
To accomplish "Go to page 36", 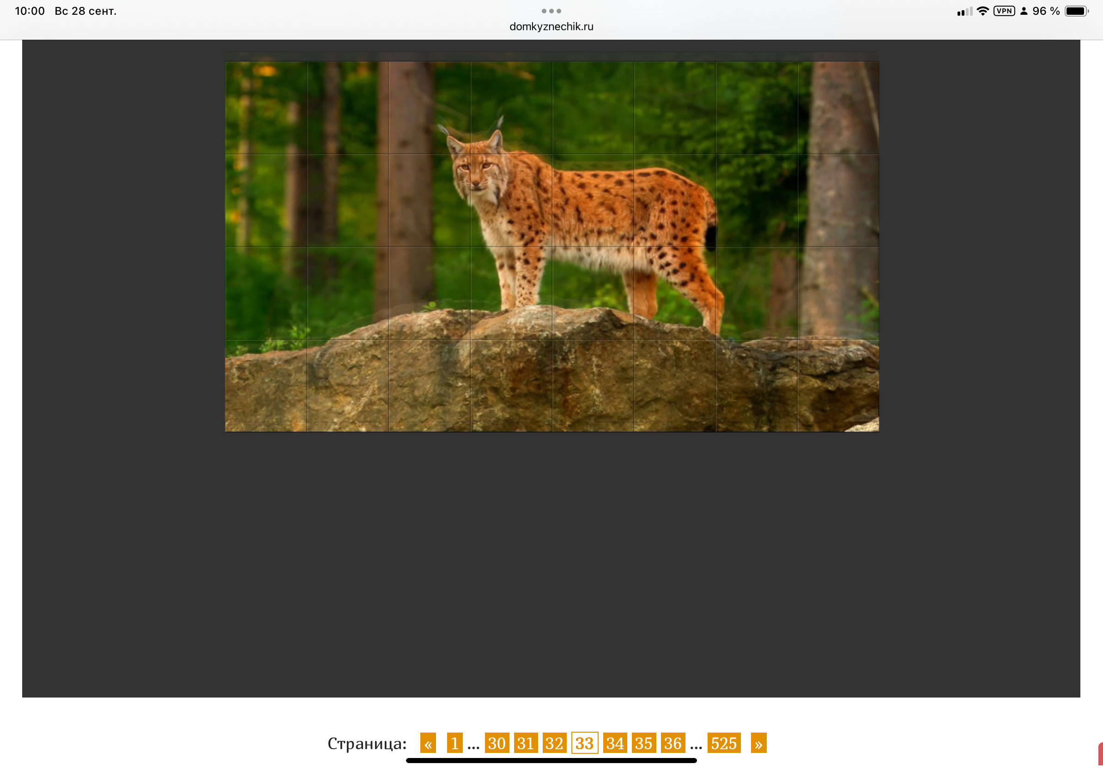I will [673, 743].
